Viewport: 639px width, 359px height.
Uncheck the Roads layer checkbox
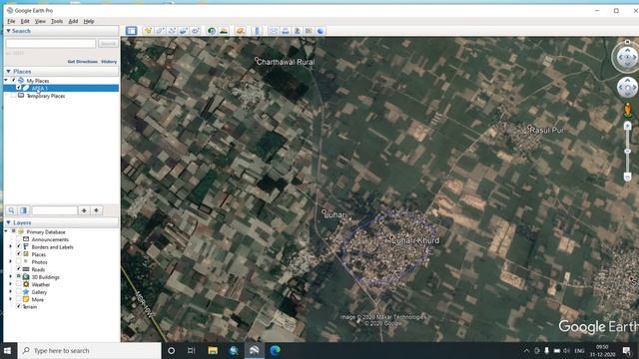[19, 269]
